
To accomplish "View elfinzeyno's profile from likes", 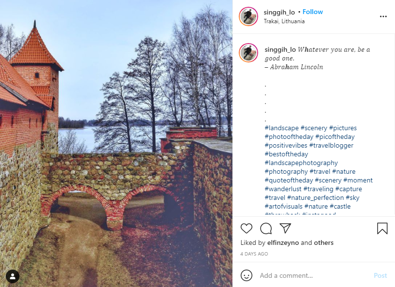I will 283,243.
